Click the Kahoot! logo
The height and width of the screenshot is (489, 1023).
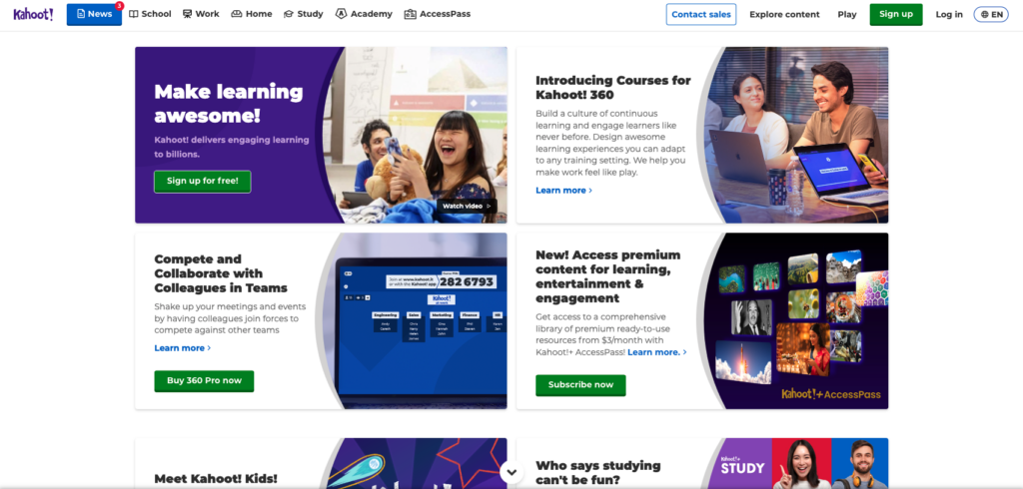pos(33,14)
